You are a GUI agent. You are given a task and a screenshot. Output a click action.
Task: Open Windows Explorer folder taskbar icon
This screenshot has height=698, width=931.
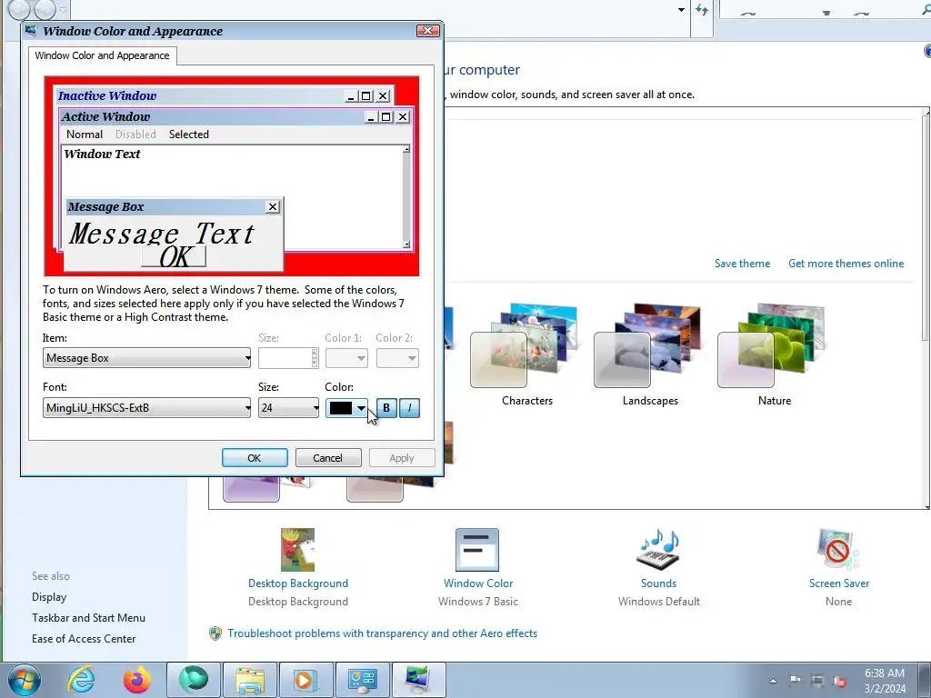click(x=250, y=680)
